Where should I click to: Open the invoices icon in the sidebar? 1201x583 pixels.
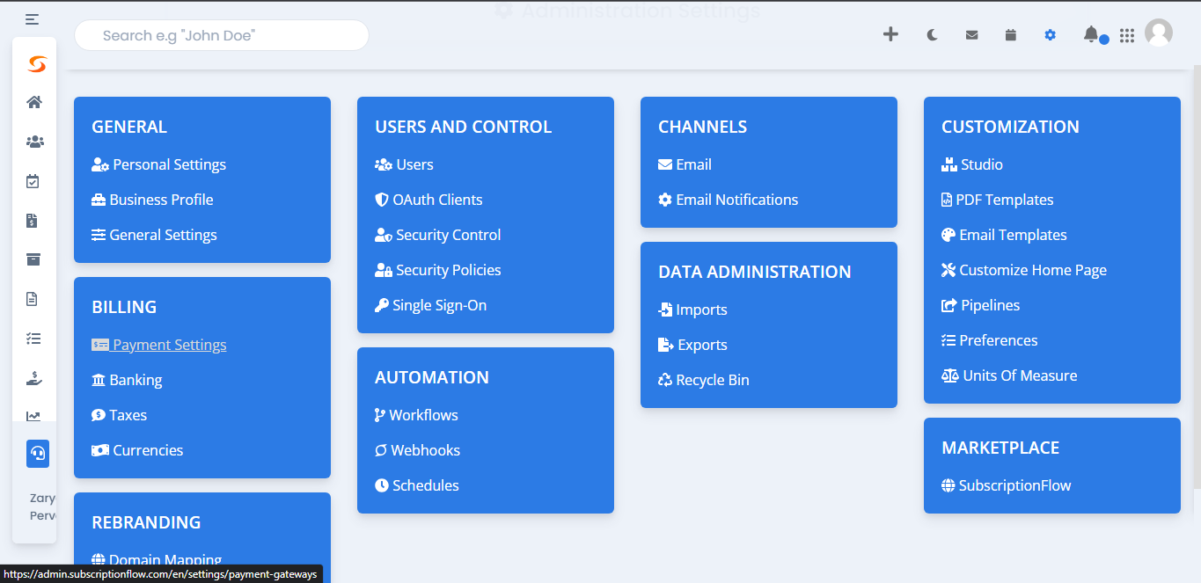(x=33, y=220)
